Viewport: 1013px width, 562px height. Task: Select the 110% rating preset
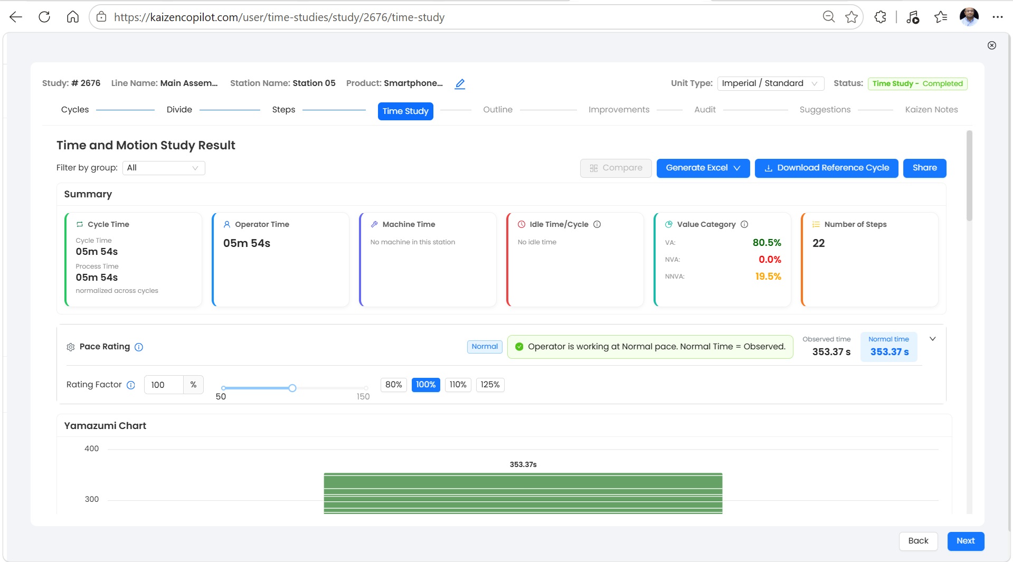[x=458, y=385]
